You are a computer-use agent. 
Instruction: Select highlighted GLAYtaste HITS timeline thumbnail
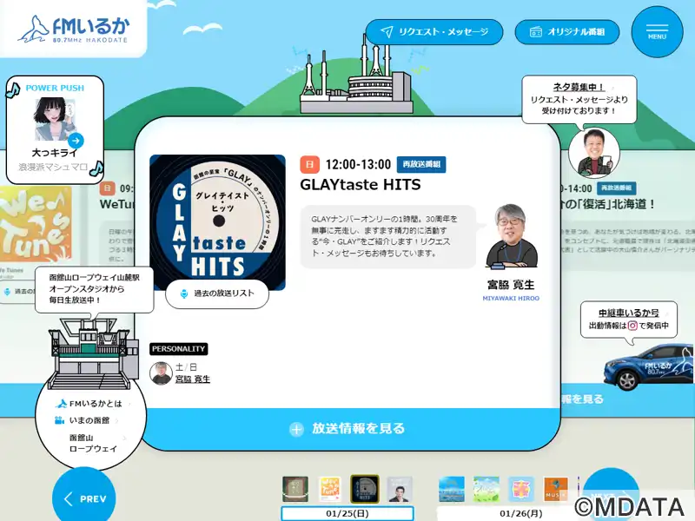[x=365, y=489]
